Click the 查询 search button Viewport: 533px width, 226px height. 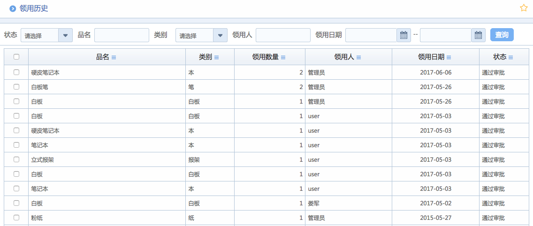click(502, 35)
